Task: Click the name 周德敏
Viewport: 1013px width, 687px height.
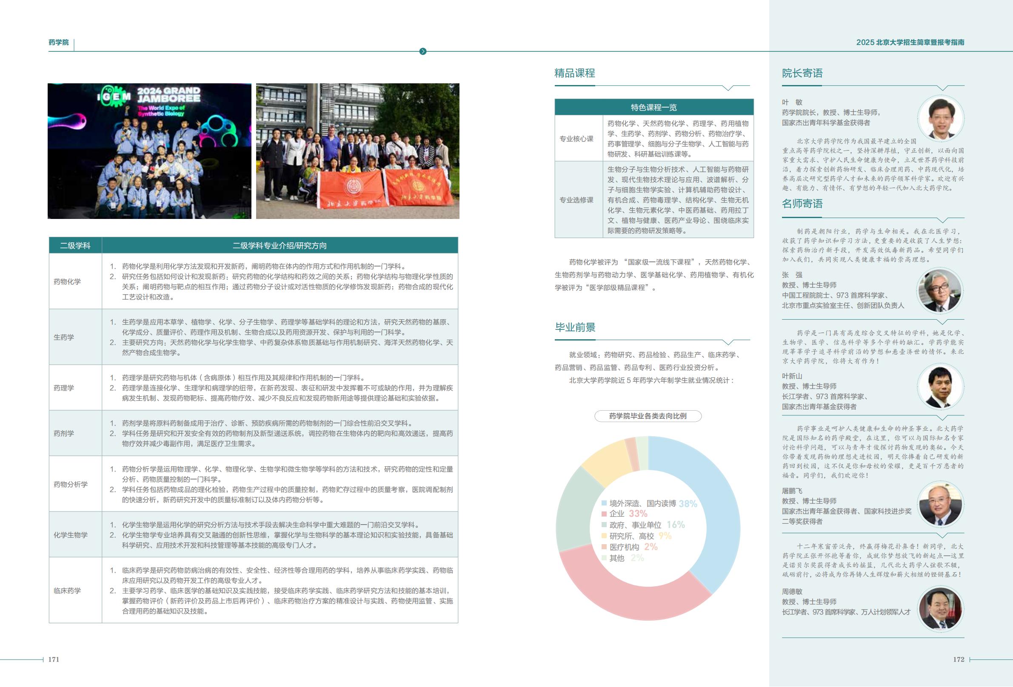Action: point(792,592)
